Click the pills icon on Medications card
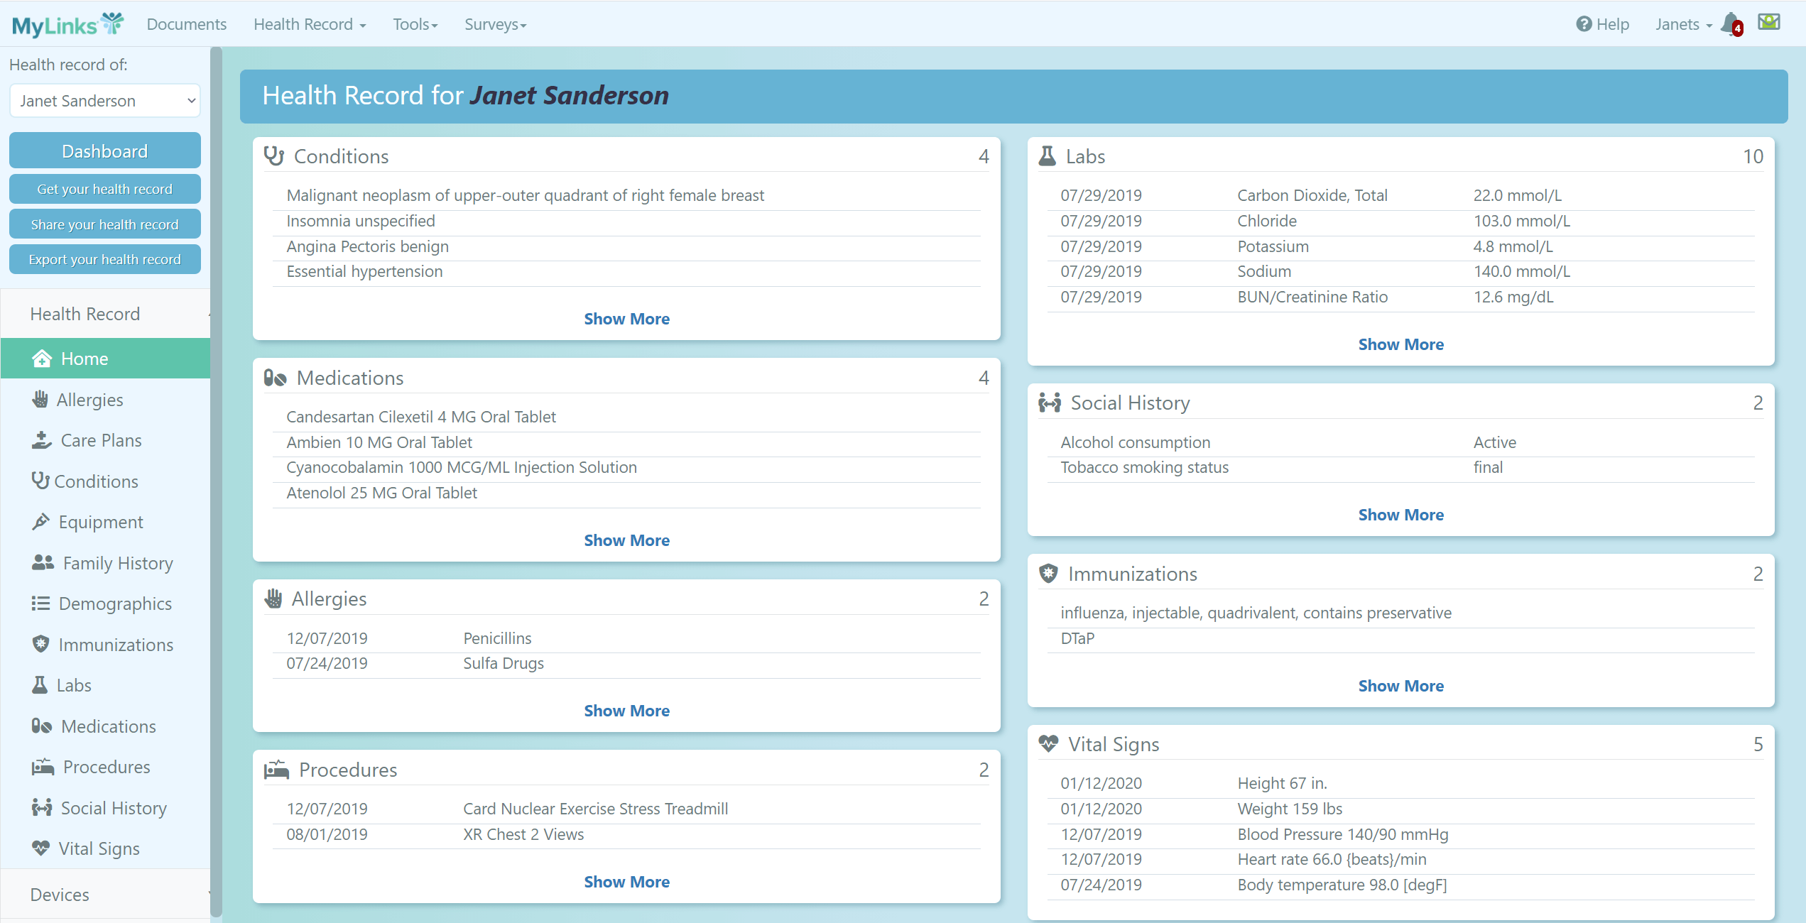Image resolution: width=1806 pixels, height=923 pixels. 275,378
